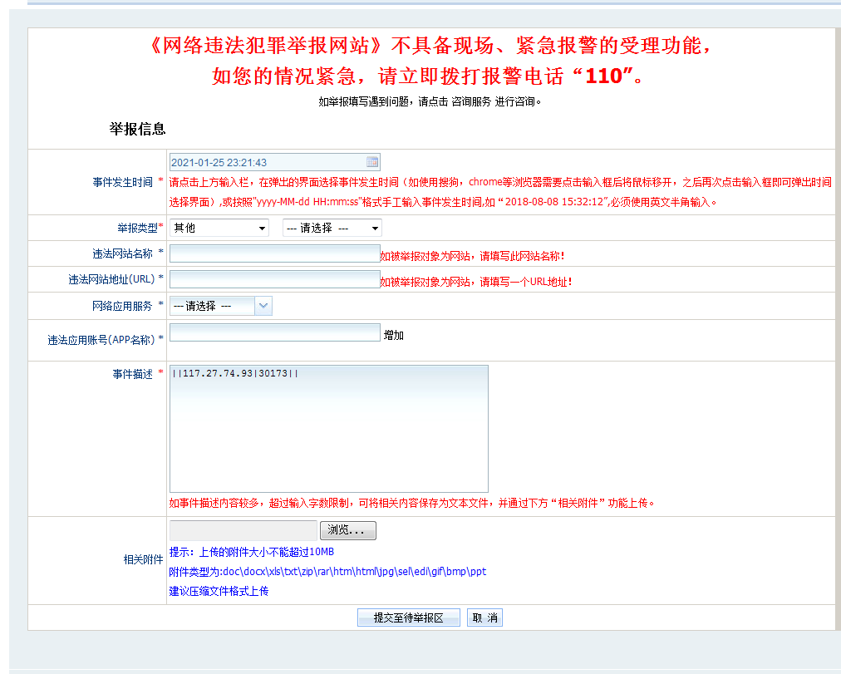Click the 违法网站地址(URL) field label
The height and width of the screenshot is (674, 841).
pyautogui.click(x=111, y=279)
